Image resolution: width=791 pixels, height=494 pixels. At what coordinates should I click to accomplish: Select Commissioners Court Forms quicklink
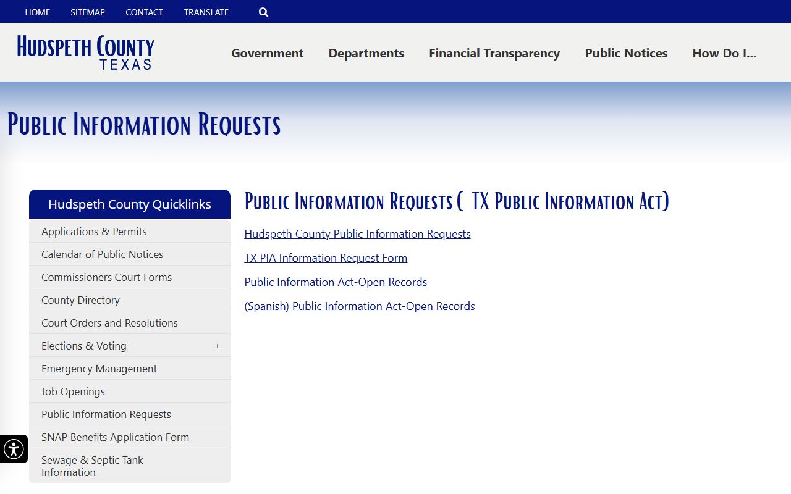[x=130, y=277]
